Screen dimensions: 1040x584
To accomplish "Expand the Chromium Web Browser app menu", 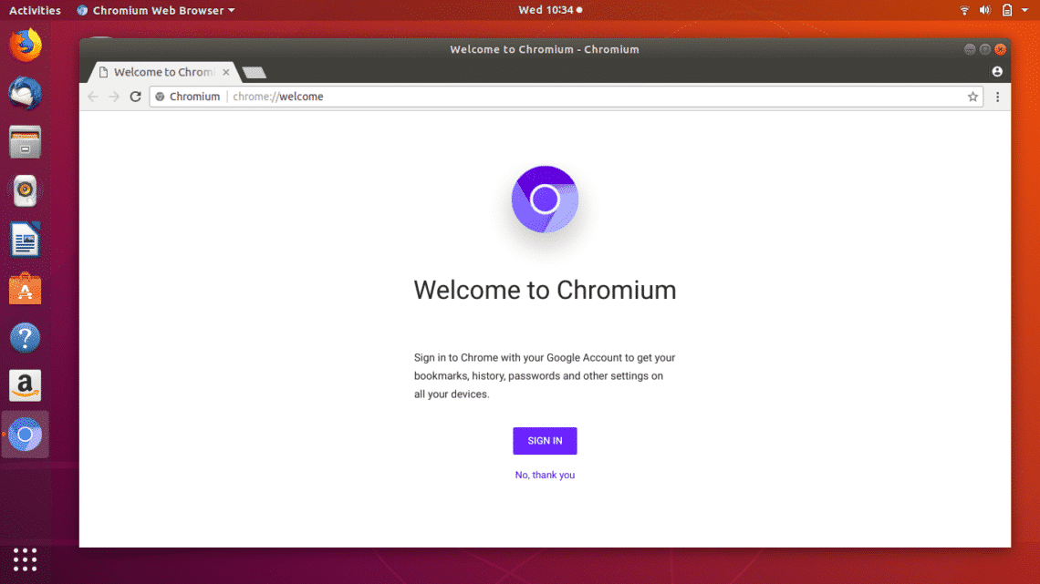I will [x=156, y=10].
